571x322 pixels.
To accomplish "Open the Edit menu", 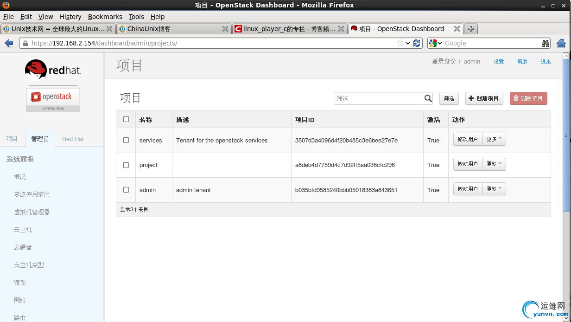I will (26, 17).
